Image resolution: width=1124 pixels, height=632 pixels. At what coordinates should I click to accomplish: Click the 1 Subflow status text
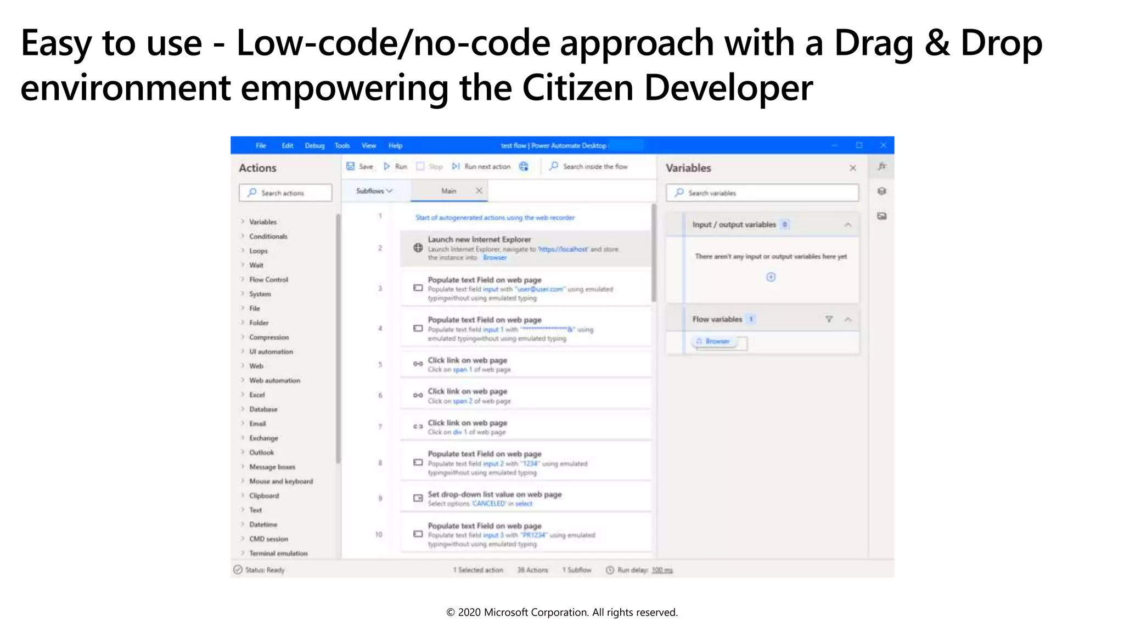pyautogui.click(x=577, y=570)
